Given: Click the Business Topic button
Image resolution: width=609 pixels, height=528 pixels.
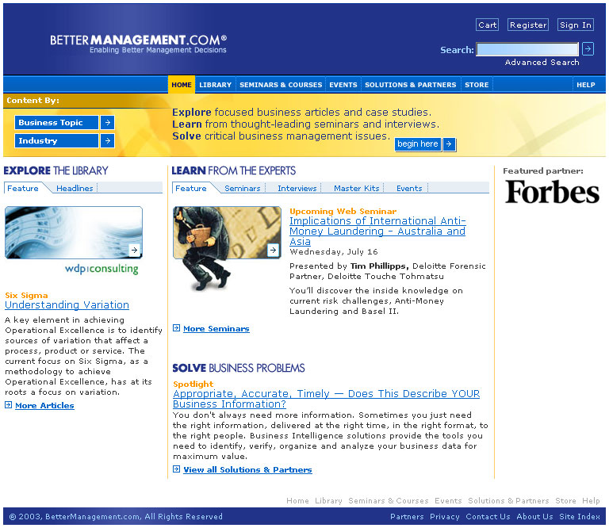Looking at the screenshot, I should point(57,122).
